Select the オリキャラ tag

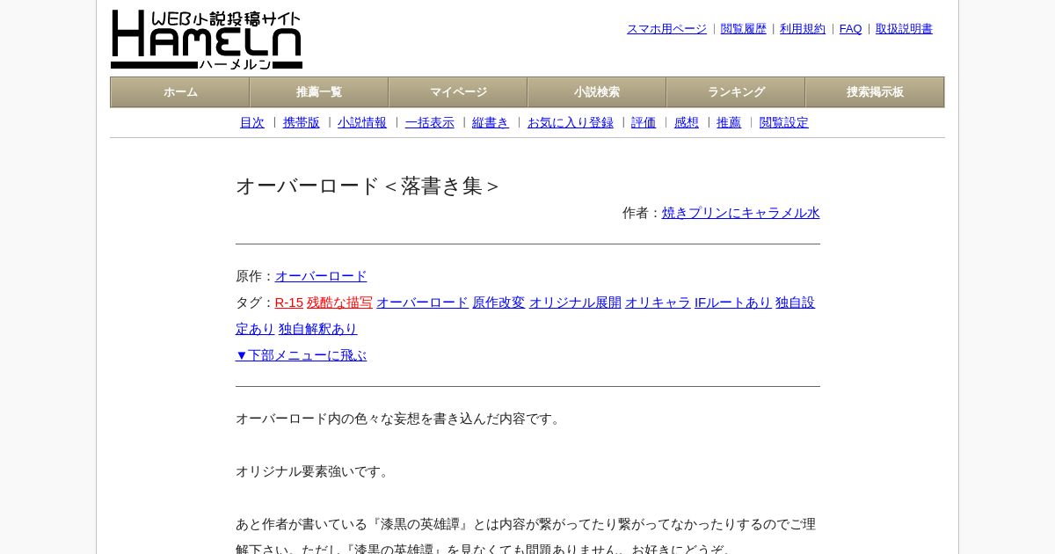[x=658, y=303]
